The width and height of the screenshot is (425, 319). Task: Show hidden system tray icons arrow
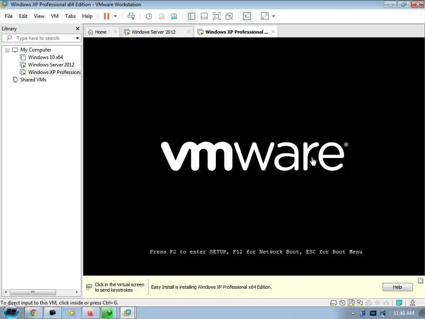pos(353,314)
